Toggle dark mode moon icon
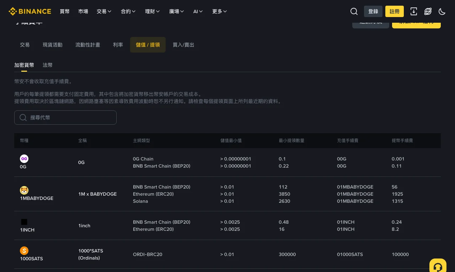The image size is (455, 272). click(x=442, y=11)
